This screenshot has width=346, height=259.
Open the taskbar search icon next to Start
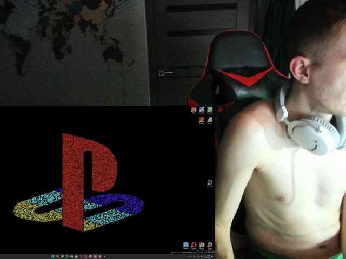pyautogui.click(x=58, y=257)
